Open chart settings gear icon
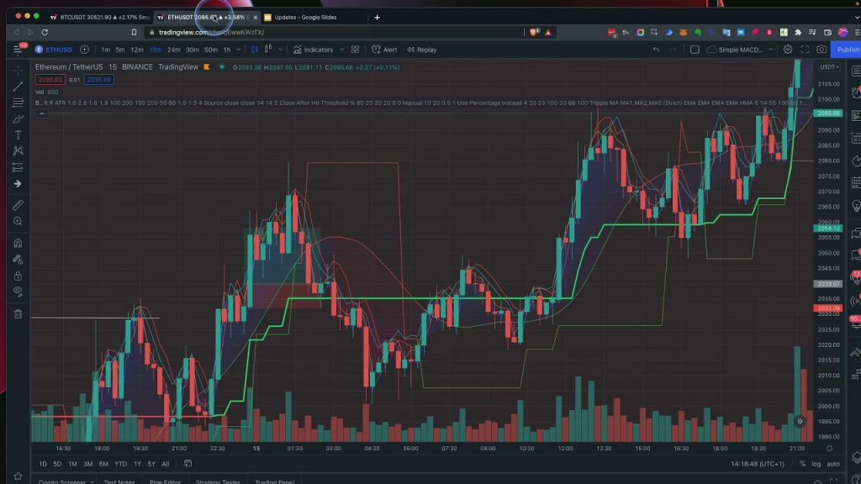This screenshot has width=861, height=484. [x=788, y=50]
